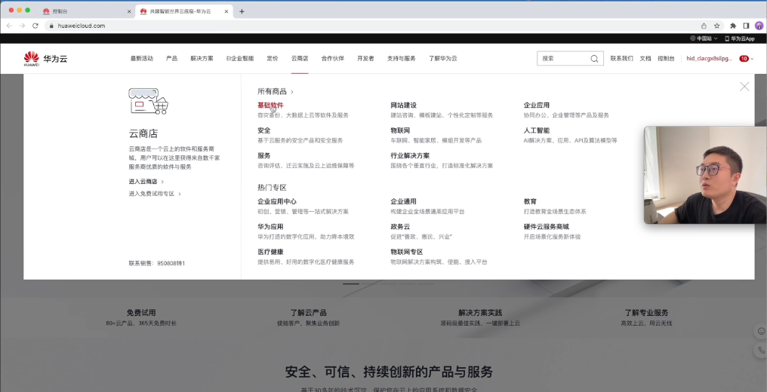Screen dimensions: 767x392
Task: Click the 免费试用 card below the menu
Action: pyautogui.click(x=141, y=317)
